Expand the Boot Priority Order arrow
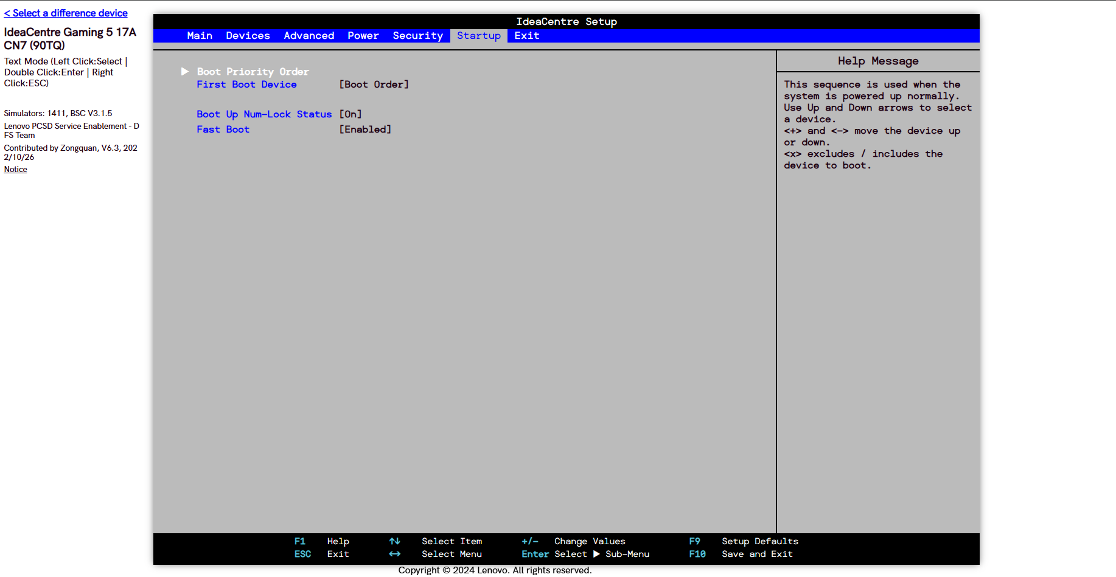 point(185,72)
